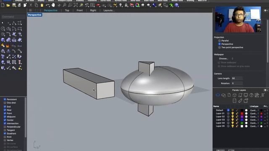Image resolution: width=269 pixels, height=151 pixels.
Task: Click the Perspective viewport title label
Action: pyautogui.click(x=34, y=15)
